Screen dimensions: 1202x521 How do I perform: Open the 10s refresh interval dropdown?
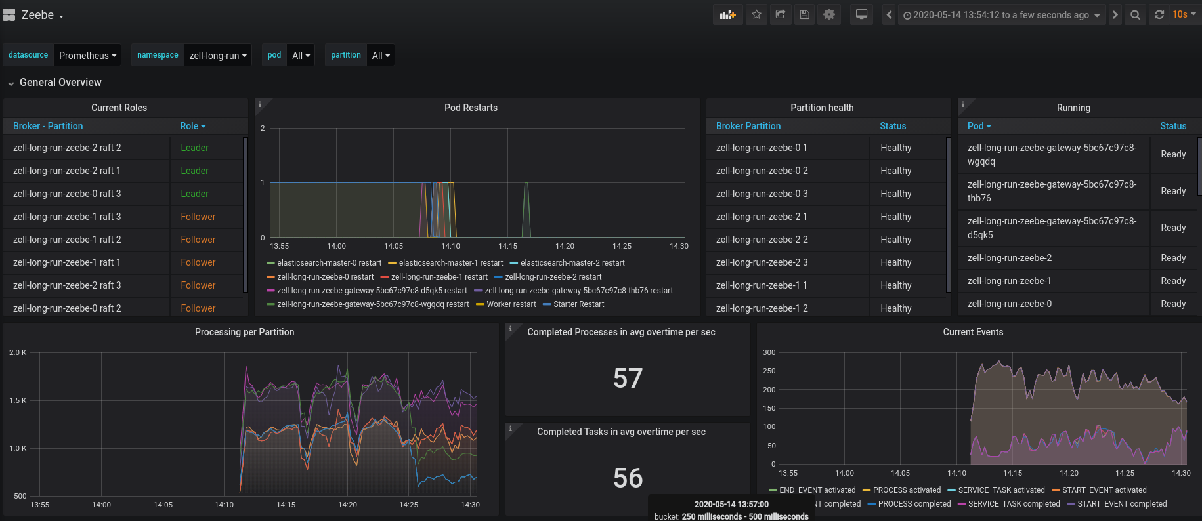pos(1184,14)
